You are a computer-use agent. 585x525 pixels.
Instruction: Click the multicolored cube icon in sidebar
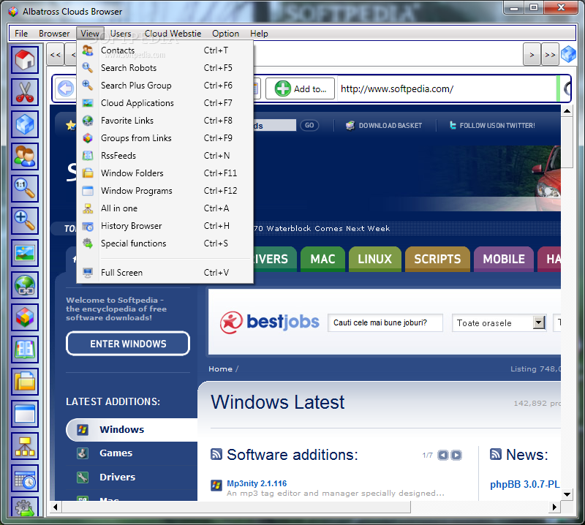[x=25, y=317]
